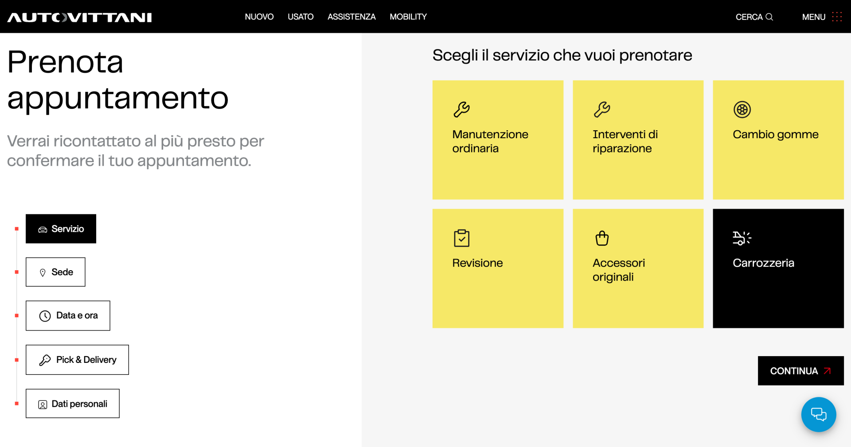Open the MENU label in header
Screen dimensions: 851x447
(x=814, y=17)
